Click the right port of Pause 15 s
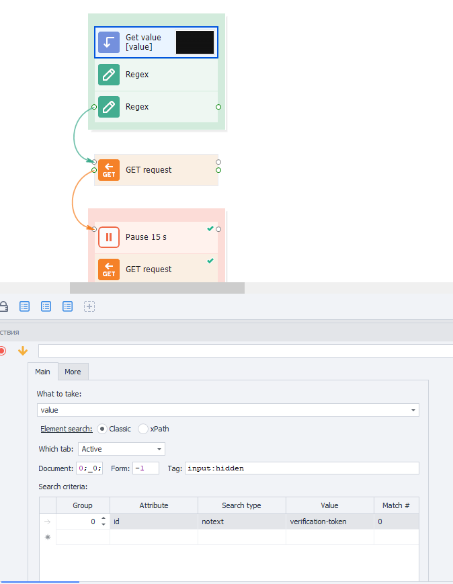Screen dimensions: 453x584 pyautogui.click(x=218, y=229)
